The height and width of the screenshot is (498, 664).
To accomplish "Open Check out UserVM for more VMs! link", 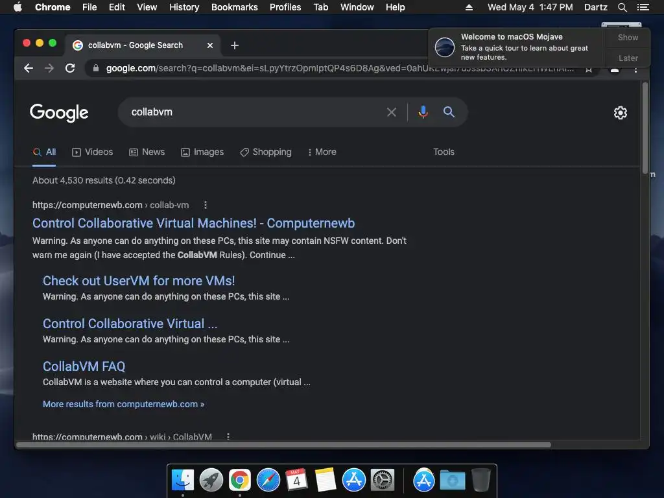I will point(139,281).
